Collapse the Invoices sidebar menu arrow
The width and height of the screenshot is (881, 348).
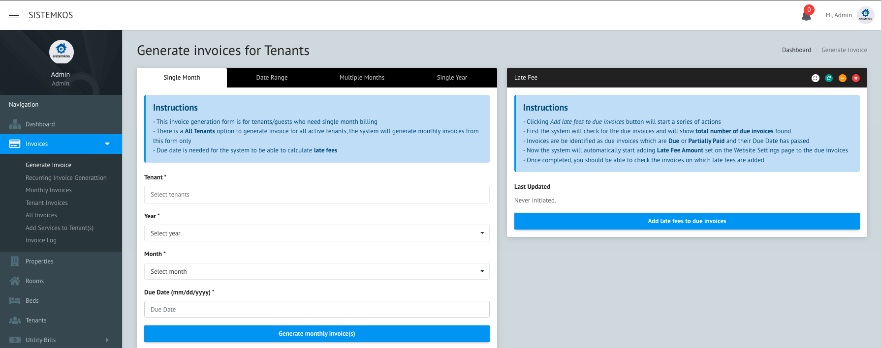click(107, 144)
